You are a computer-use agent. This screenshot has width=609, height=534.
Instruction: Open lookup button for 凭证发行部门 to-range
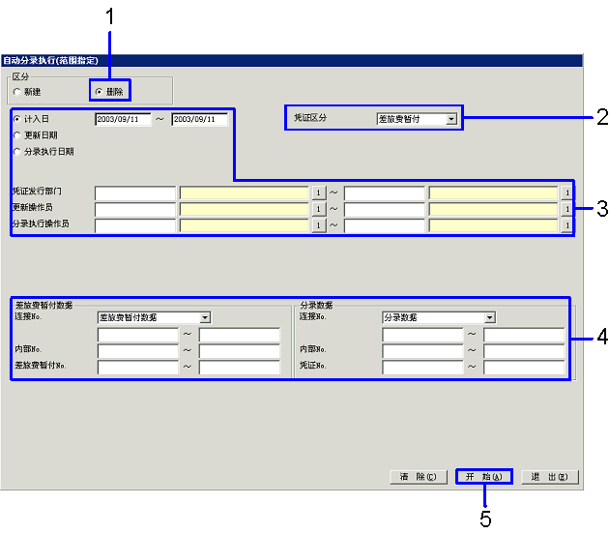tap(567, 193)
